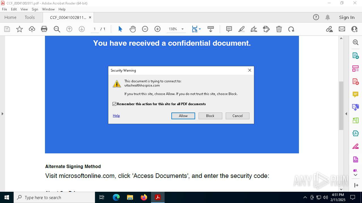Click the upload to cloud icon

[32, 29]
